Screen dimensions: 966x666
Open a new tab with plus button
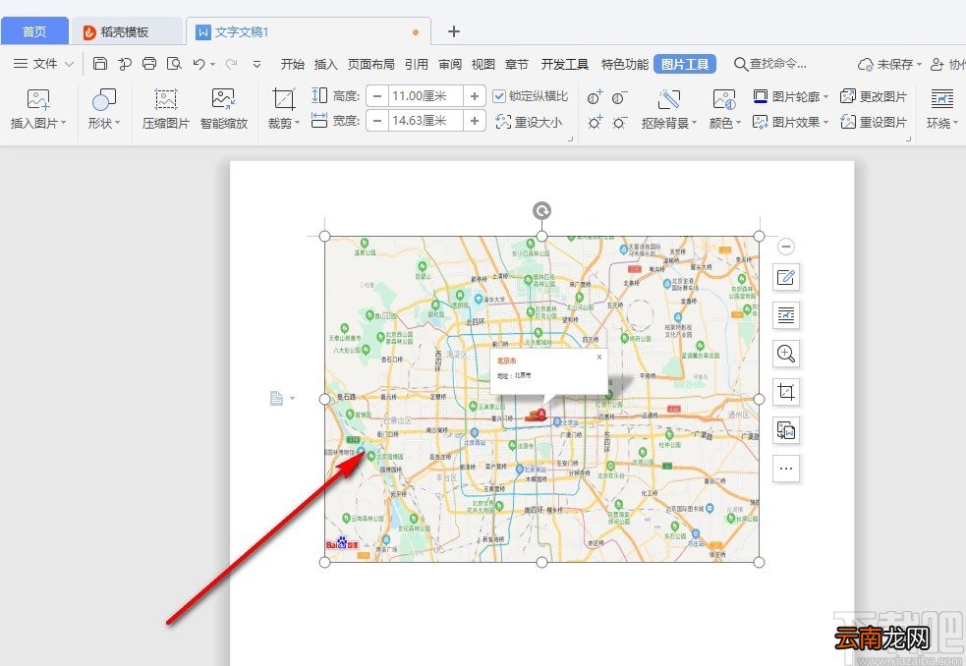pyautogui.click(x=453, y=31)
